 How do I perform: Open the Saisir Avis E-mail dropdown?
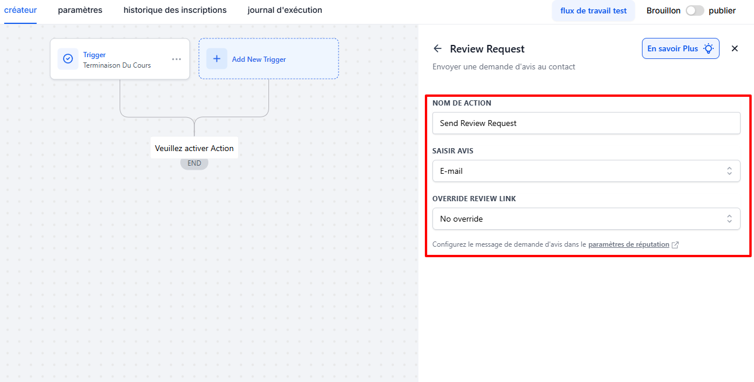tap(587, 171)
